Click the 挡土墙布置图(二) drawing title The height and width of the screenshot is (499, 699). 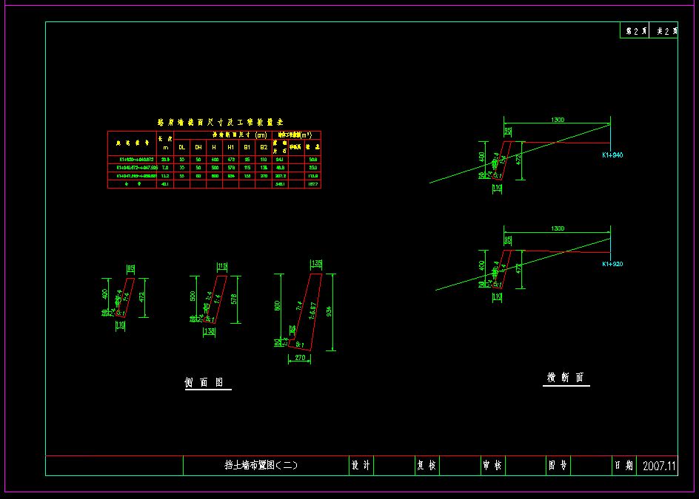pos(261,466)
